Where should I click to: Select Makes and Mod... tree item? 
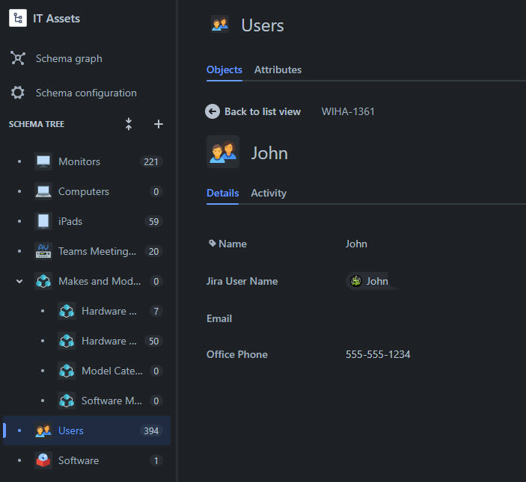coord(100,281)
